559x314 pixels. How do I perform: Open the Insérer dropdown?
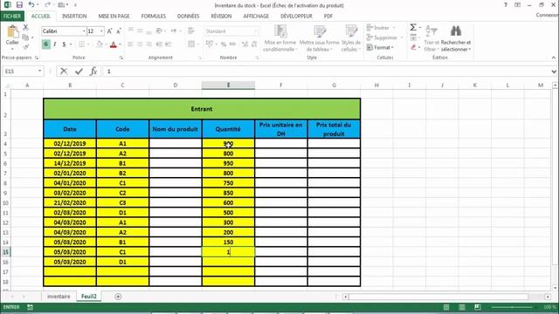(x=381, y=27)
